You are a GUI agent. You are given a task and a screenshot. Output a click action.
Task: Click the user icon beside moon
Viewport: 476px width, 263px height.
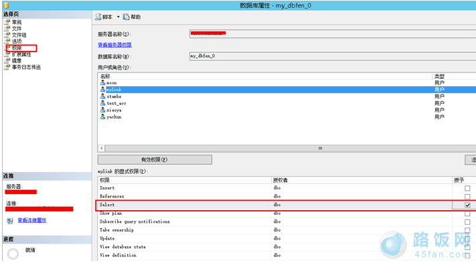click(x=102, y=82)
